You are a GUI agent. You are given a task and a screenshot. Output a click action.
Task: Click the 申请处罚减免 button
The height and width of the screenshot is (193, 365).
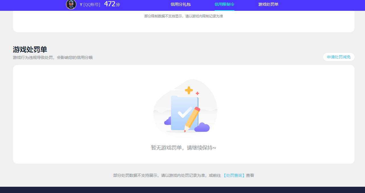(339, 57)
